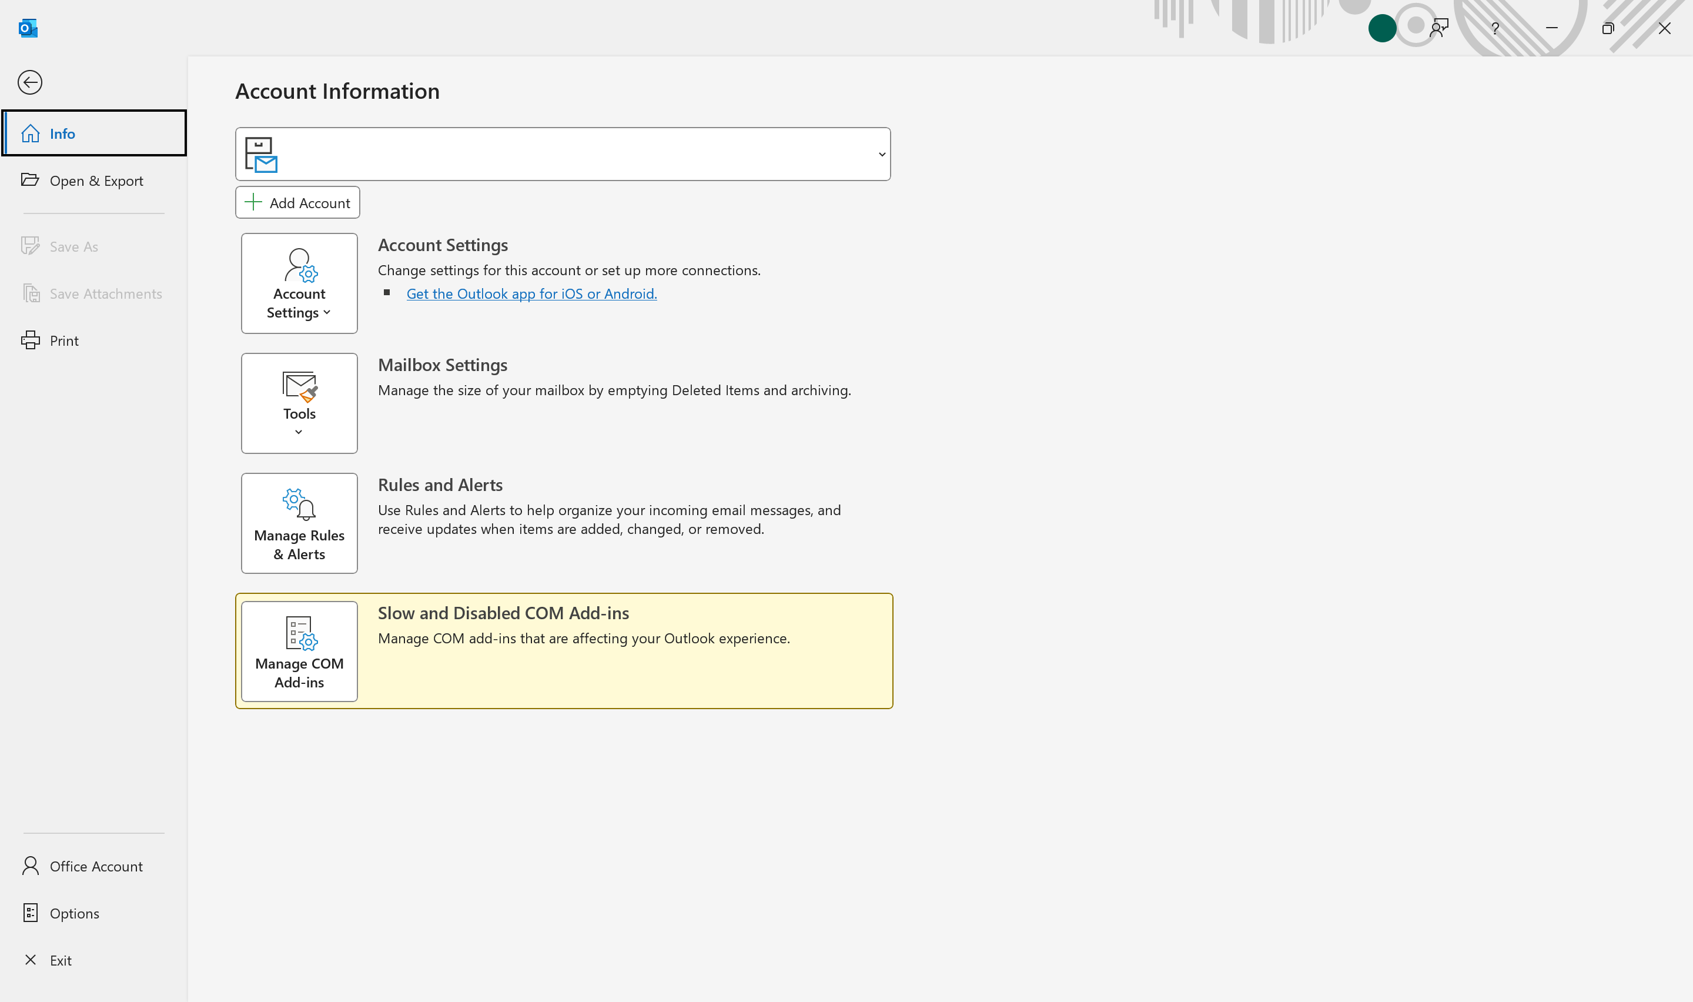The image size is (1693, 1002).
Task: Click the Slow and Disabled COM Add-ins heading
Action: pos(503,613)
